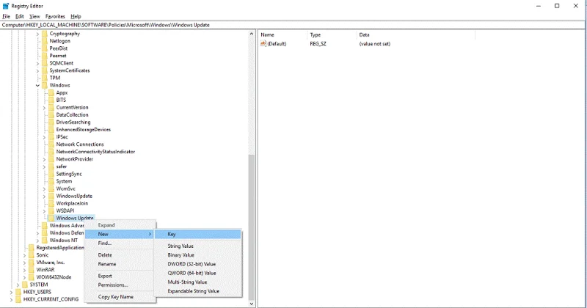The image size is (587, 308).
Task: Open Permissions... from the context menu
Action: pyautogui.click(x=120, y=285)
